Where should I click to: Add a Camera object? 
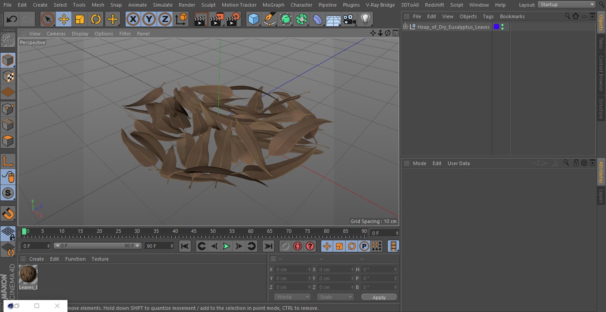point(349,19)
